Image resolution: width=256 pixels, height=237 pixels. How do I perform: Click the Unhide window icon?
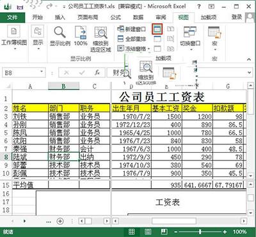click(157, 49)
